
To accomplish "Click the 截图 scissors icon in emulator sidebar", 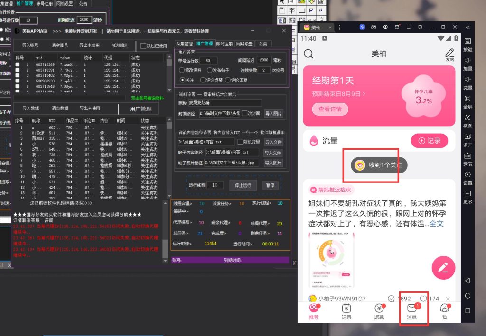I will tap(467, 118).
